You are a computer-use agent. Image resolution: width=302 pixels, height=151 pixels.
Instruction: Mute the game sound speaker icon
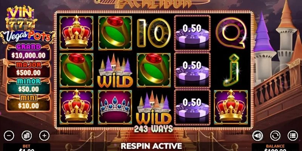(x=257, y=136)
